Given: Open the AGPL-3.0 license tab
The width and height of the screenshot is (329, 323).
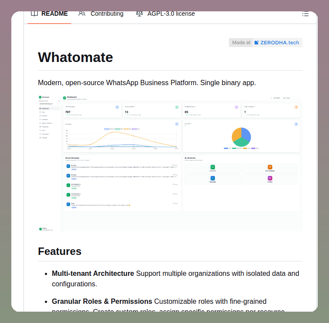Looking at the screenshot, I should (x=165, y=14).
